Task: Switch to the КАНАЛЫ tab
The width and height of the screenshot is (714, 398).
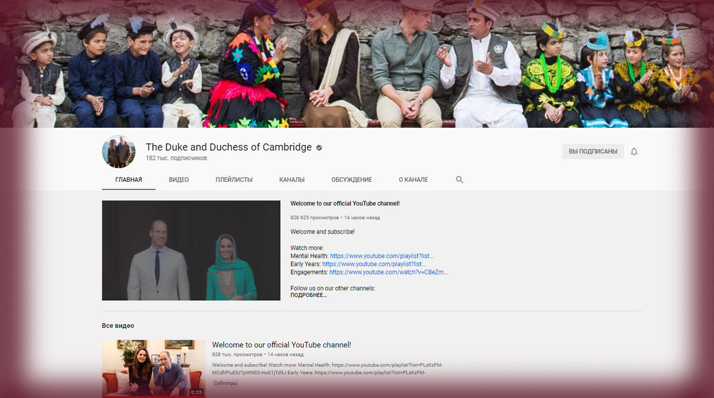Action: pos(292,179)
